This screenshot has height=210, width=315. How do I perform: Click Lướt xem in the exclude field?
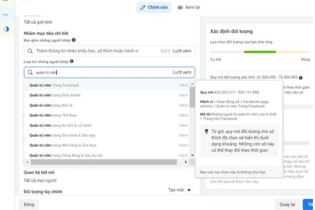[x=182, y=72]
